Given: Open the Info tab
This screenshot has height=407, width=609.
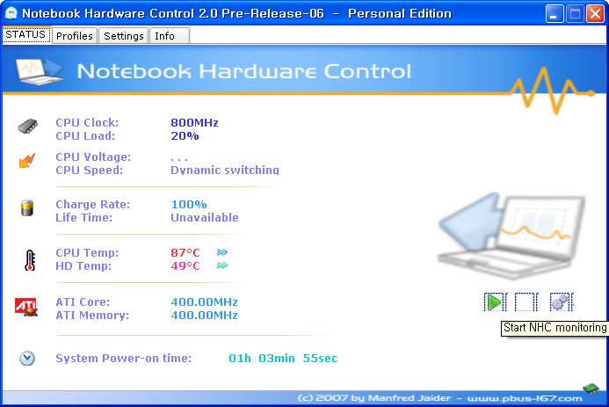Looking at the screenshot, I should click(170, 36).
